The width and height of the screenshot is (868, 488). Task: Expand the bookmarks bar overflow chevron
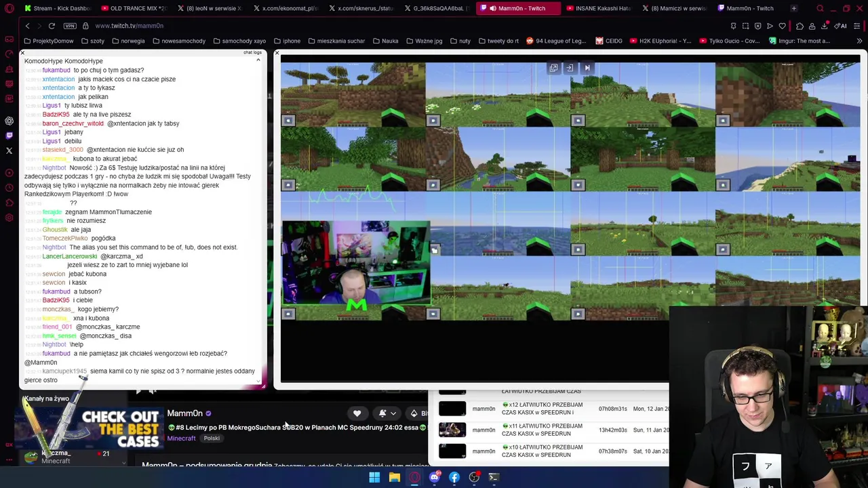pos(859,41)
